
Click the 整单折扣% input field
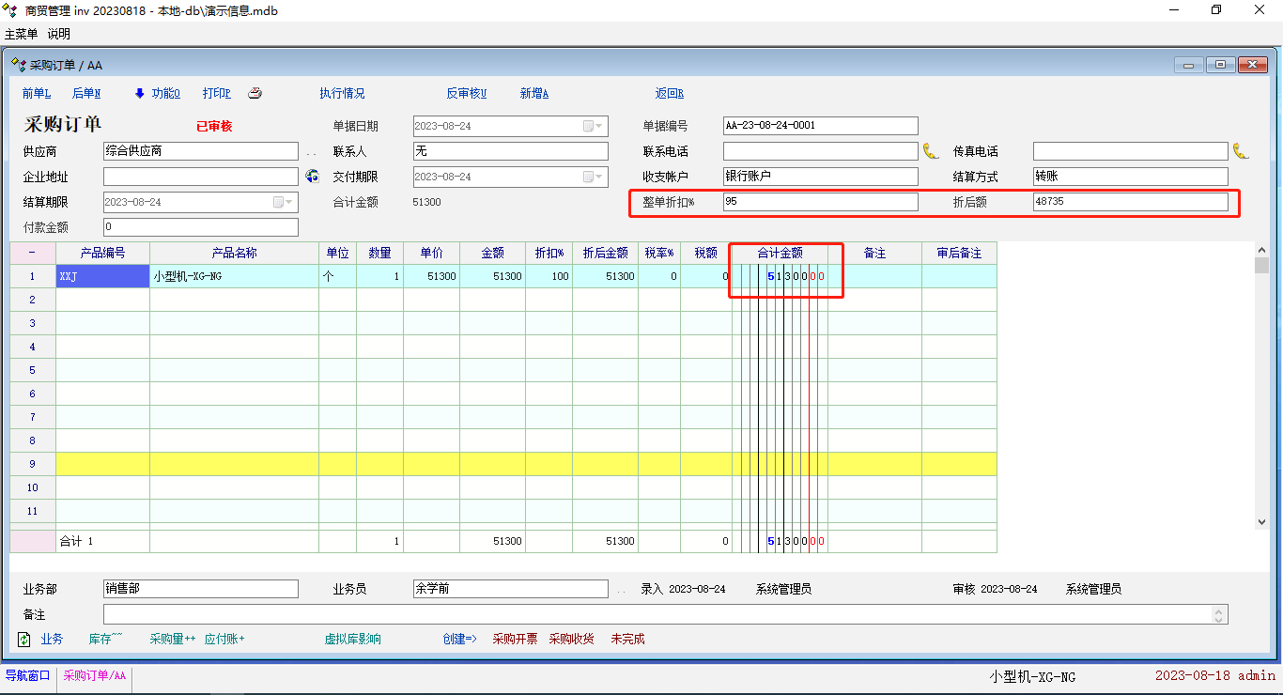pos(820,202)
